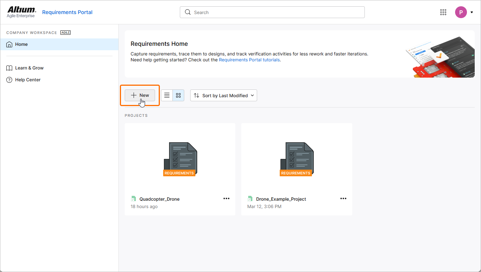Screen dimensions: 481x272
Task: Click the Quadcopter_Drone requirements thumbnail icon
Action: pos(180,159)
